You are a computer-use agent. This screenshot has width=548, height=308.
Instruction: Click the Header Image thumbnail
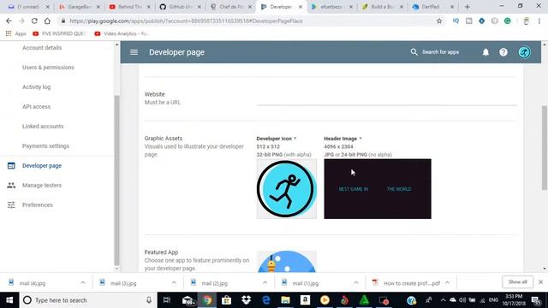[378, 189]
